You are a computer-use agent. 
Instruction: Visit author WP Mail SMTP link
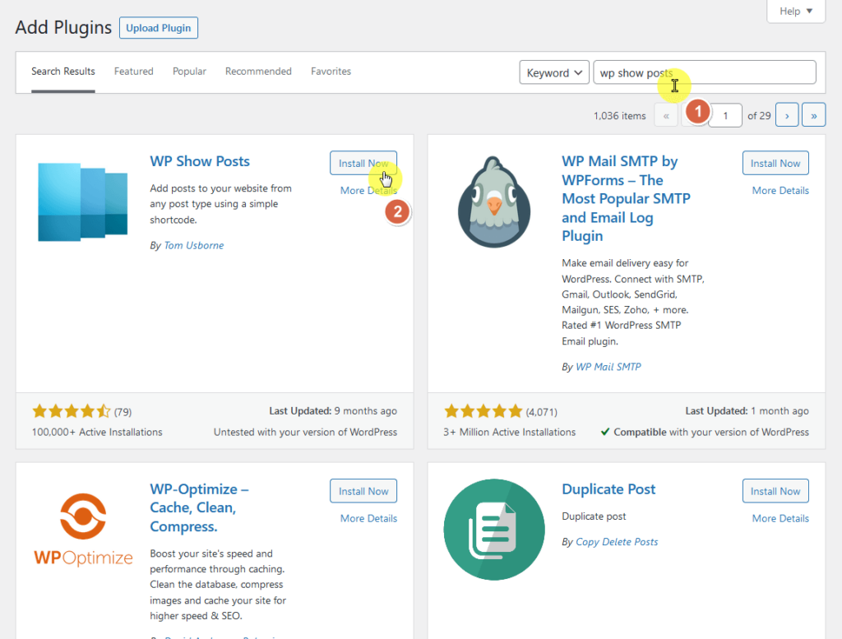point(608,367)
